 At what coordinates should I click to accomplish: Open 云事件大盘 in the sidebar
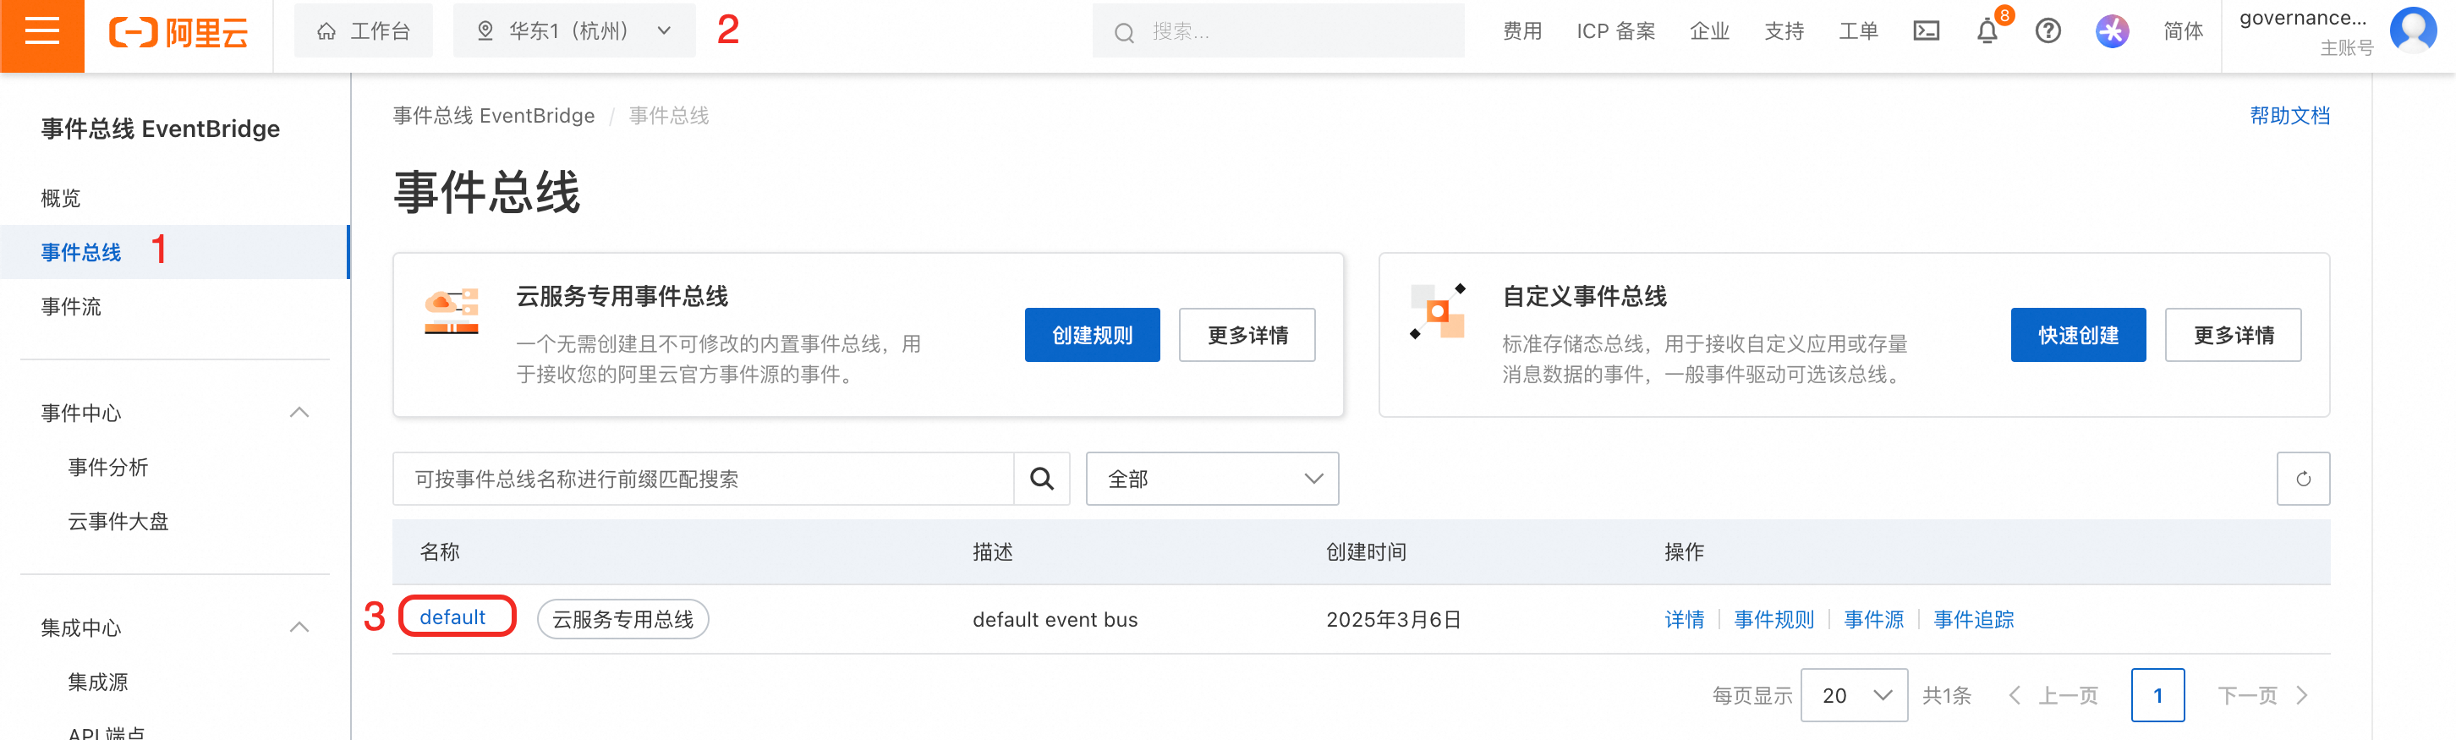118,522
